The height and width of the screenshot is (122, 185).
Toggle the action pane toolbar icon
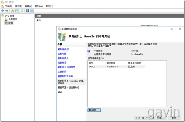pyautogui.click(x=32, y=11)
